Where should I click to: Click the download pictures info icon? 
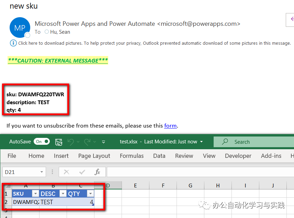point(13,43)
